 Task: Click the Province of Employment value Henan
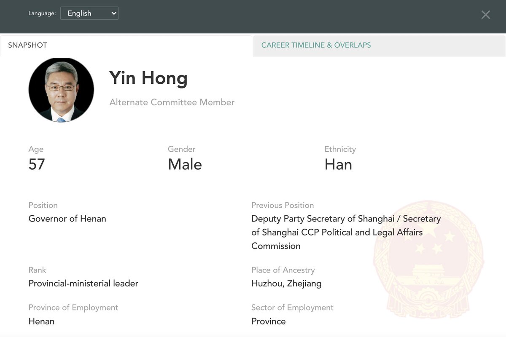41,321
